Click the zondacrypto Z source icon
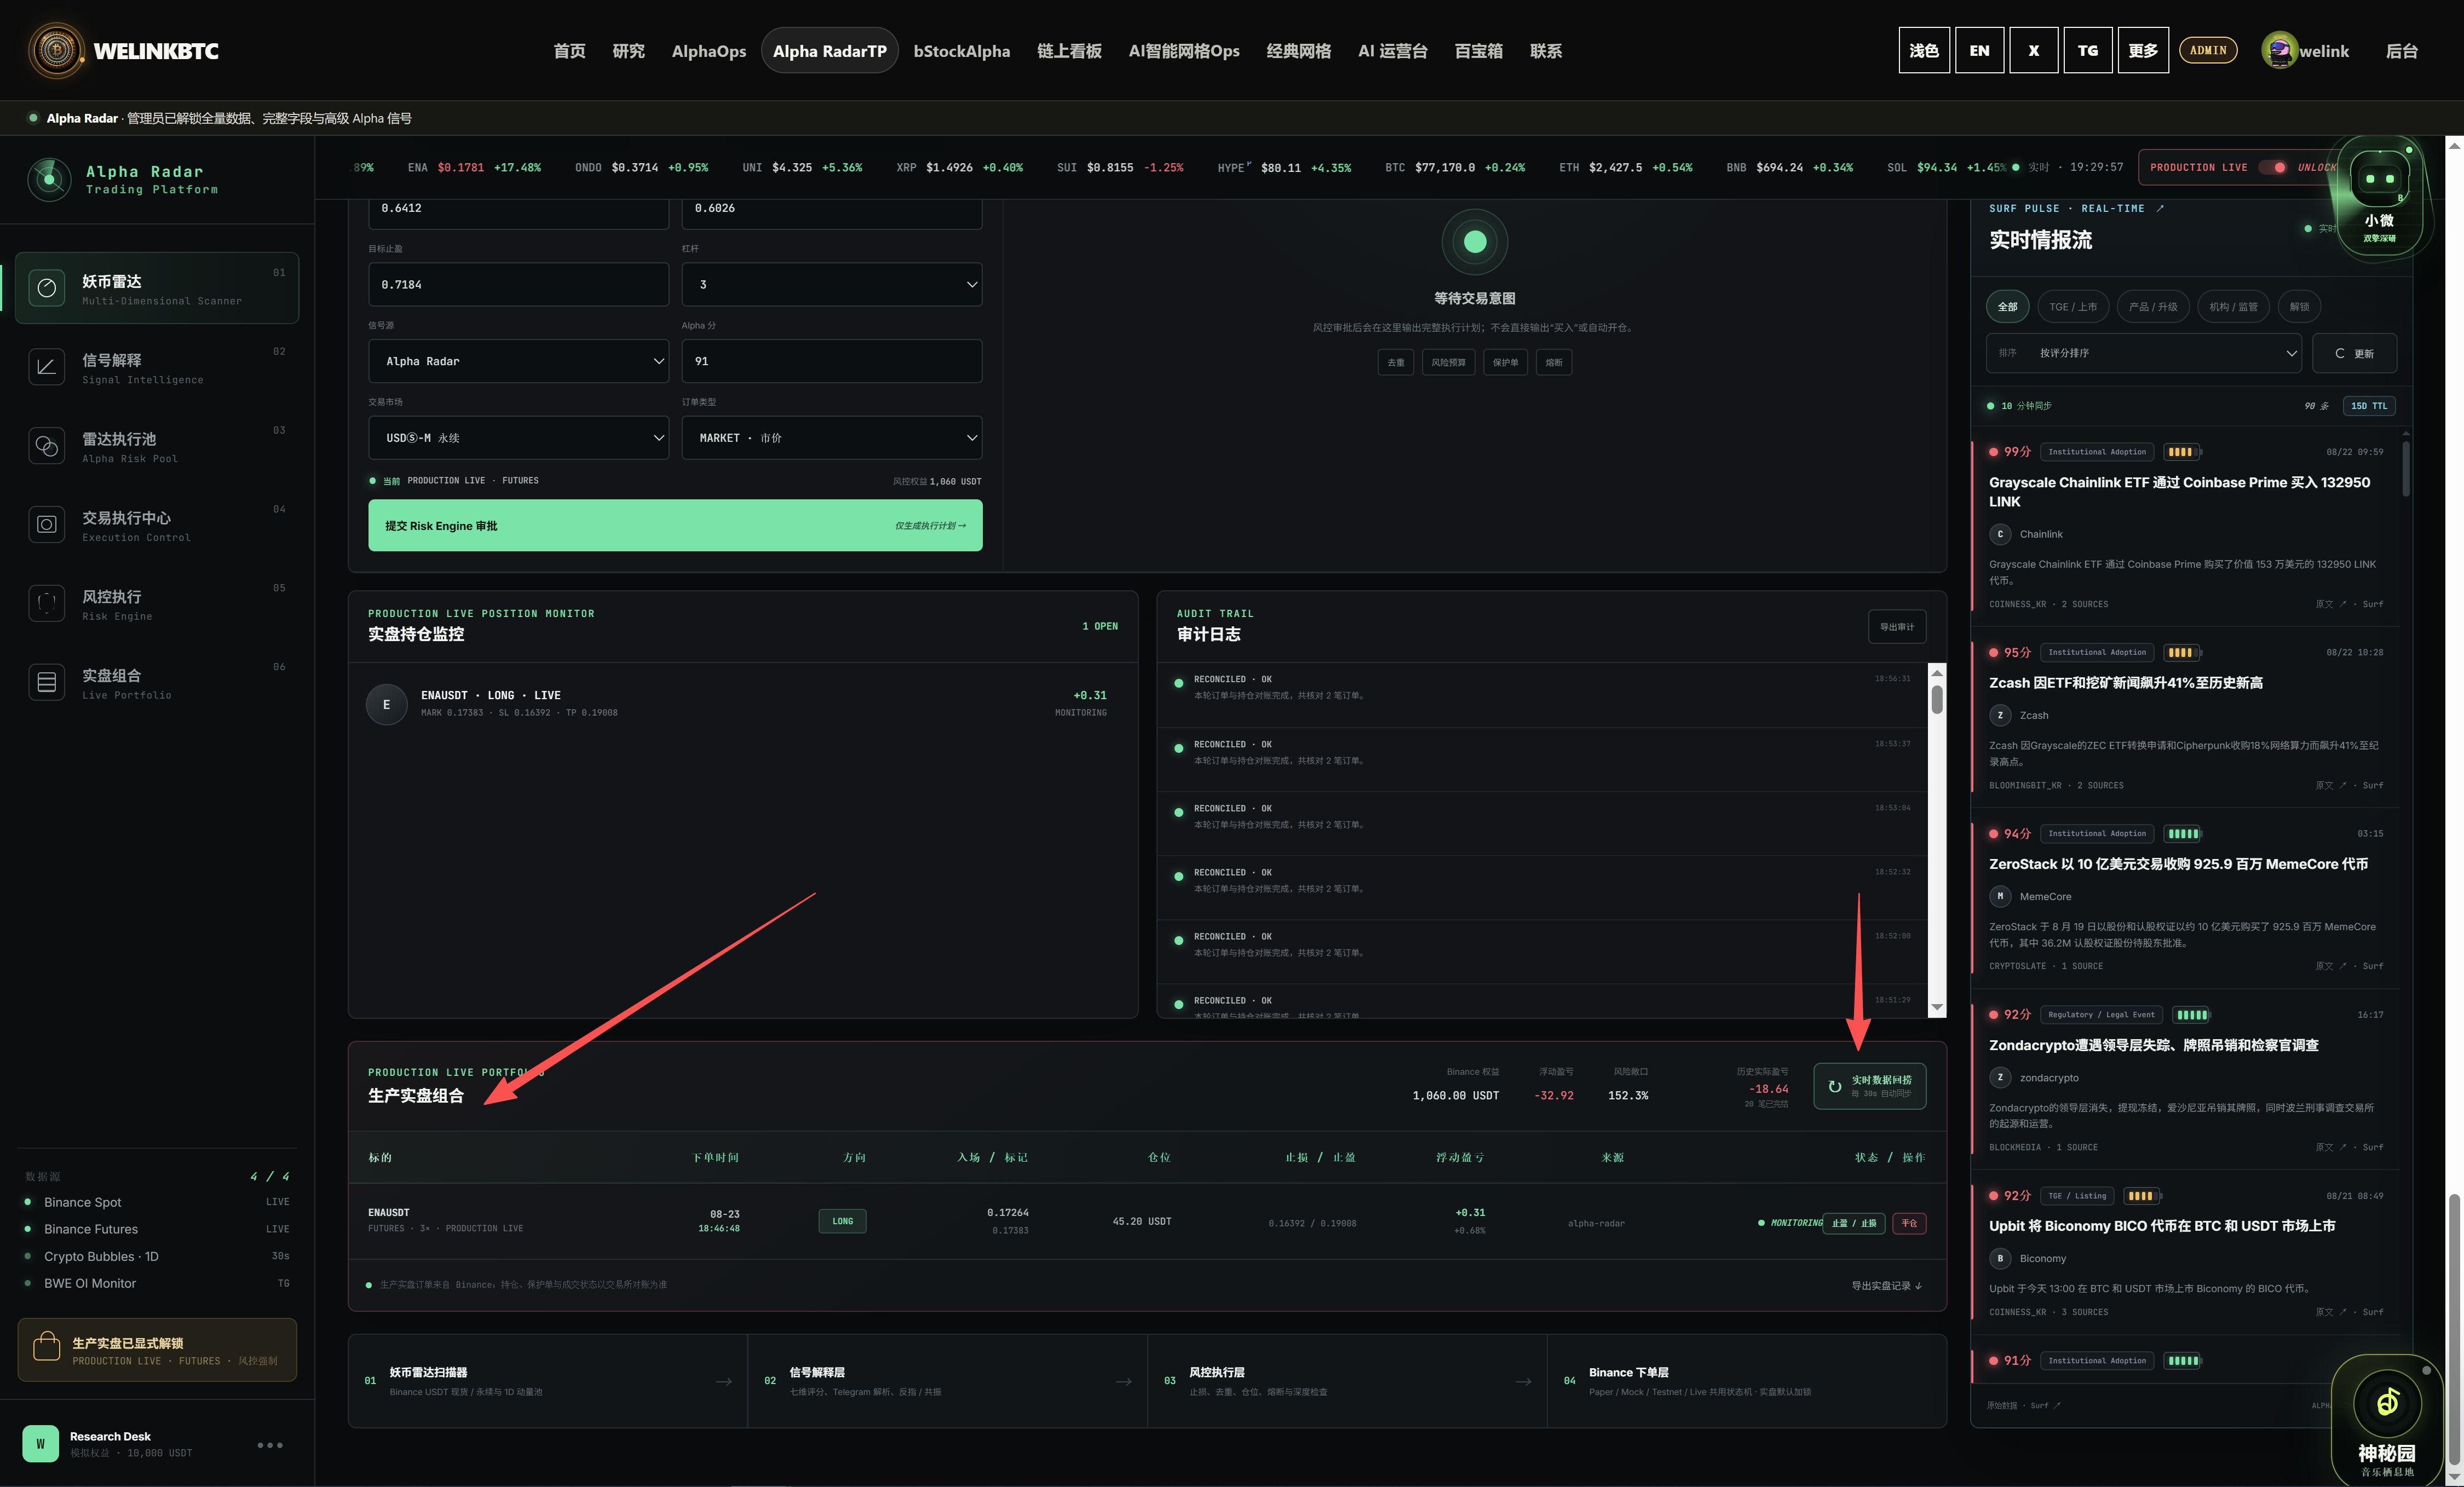The height and width of the screenshot is (1487, 2464). [2000, 1077]
